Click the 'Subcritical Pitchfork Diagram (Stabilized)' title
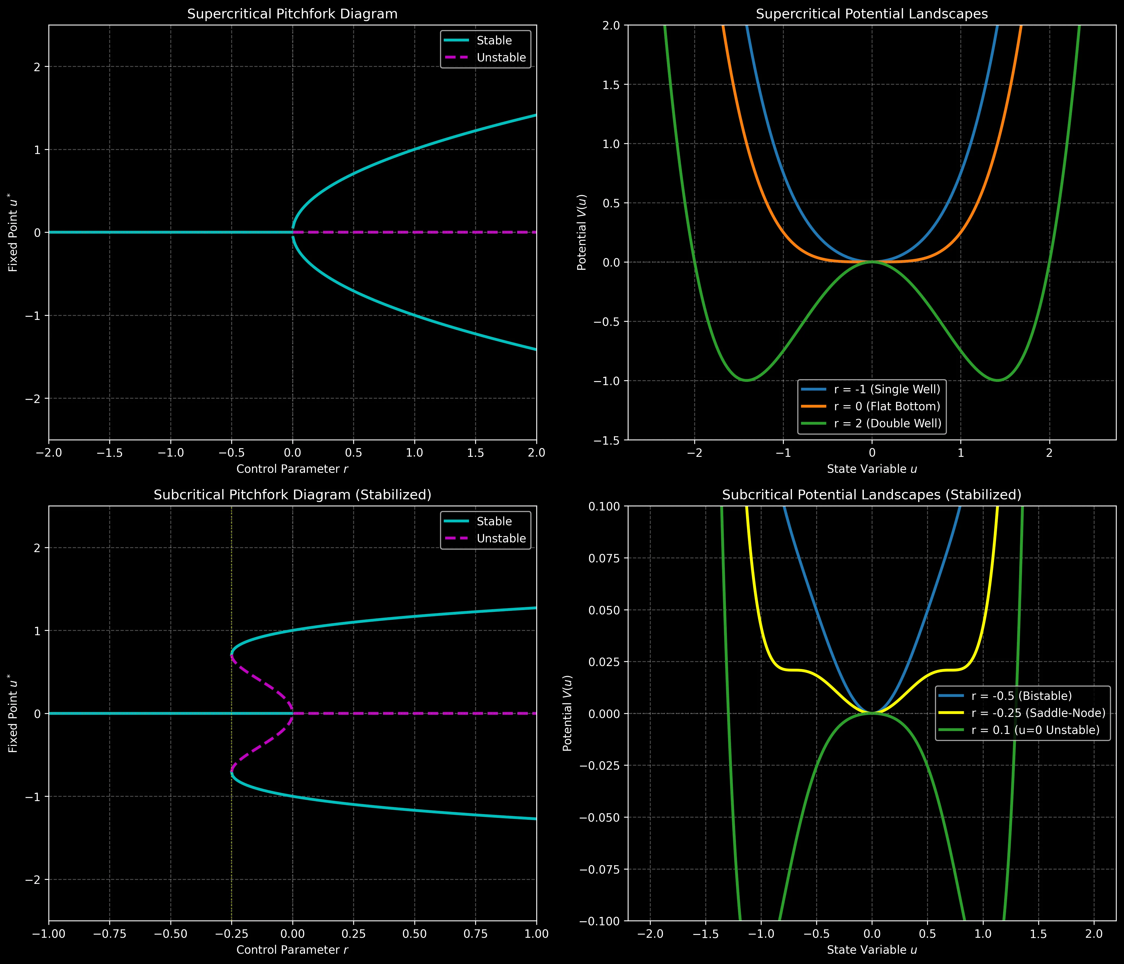The width and height of the screenshot is (1124, 964). [292, 495]
